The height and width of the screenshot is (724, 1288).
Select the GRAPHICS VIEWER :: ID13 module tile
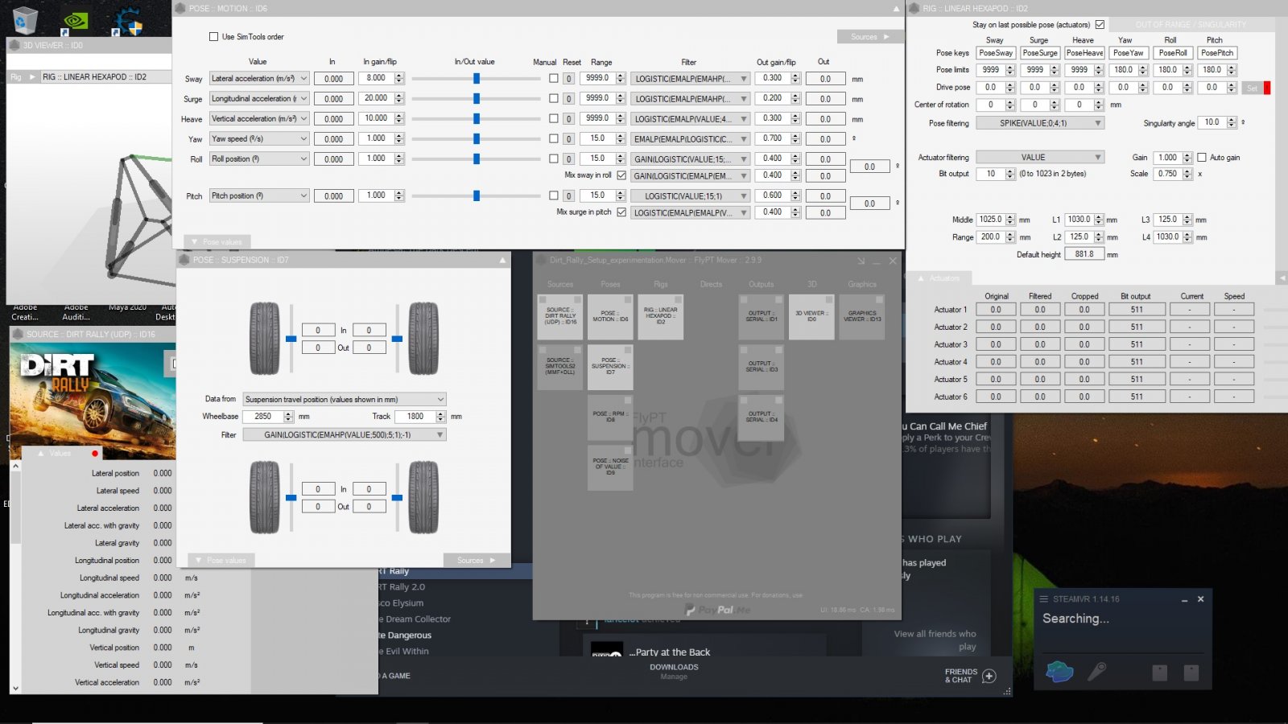click(x=861, y=317)
